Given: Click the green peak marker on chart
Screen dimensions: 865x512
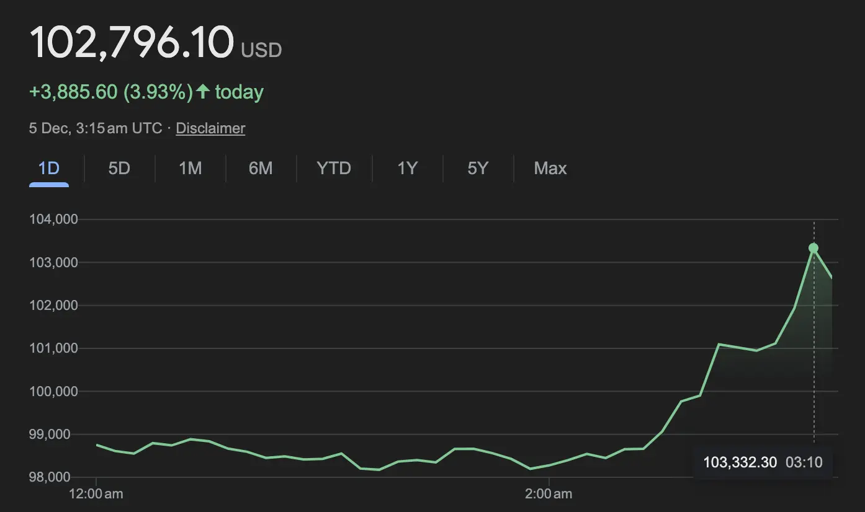Looking at the screenshot, I should 813,248.
